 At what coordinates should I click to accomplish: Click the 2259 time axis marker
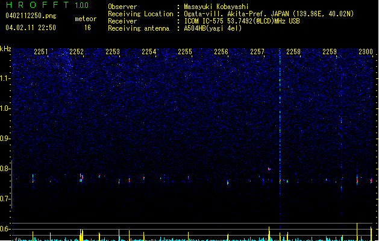click(330, 51)
